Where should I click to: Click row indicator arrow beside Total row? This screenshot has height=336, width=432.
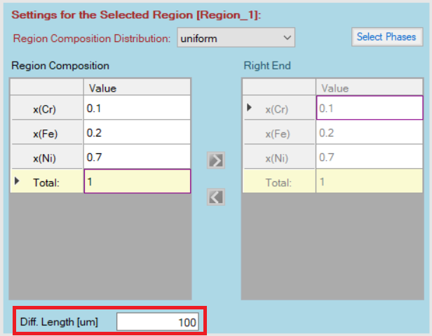click(x=17, y=181)
